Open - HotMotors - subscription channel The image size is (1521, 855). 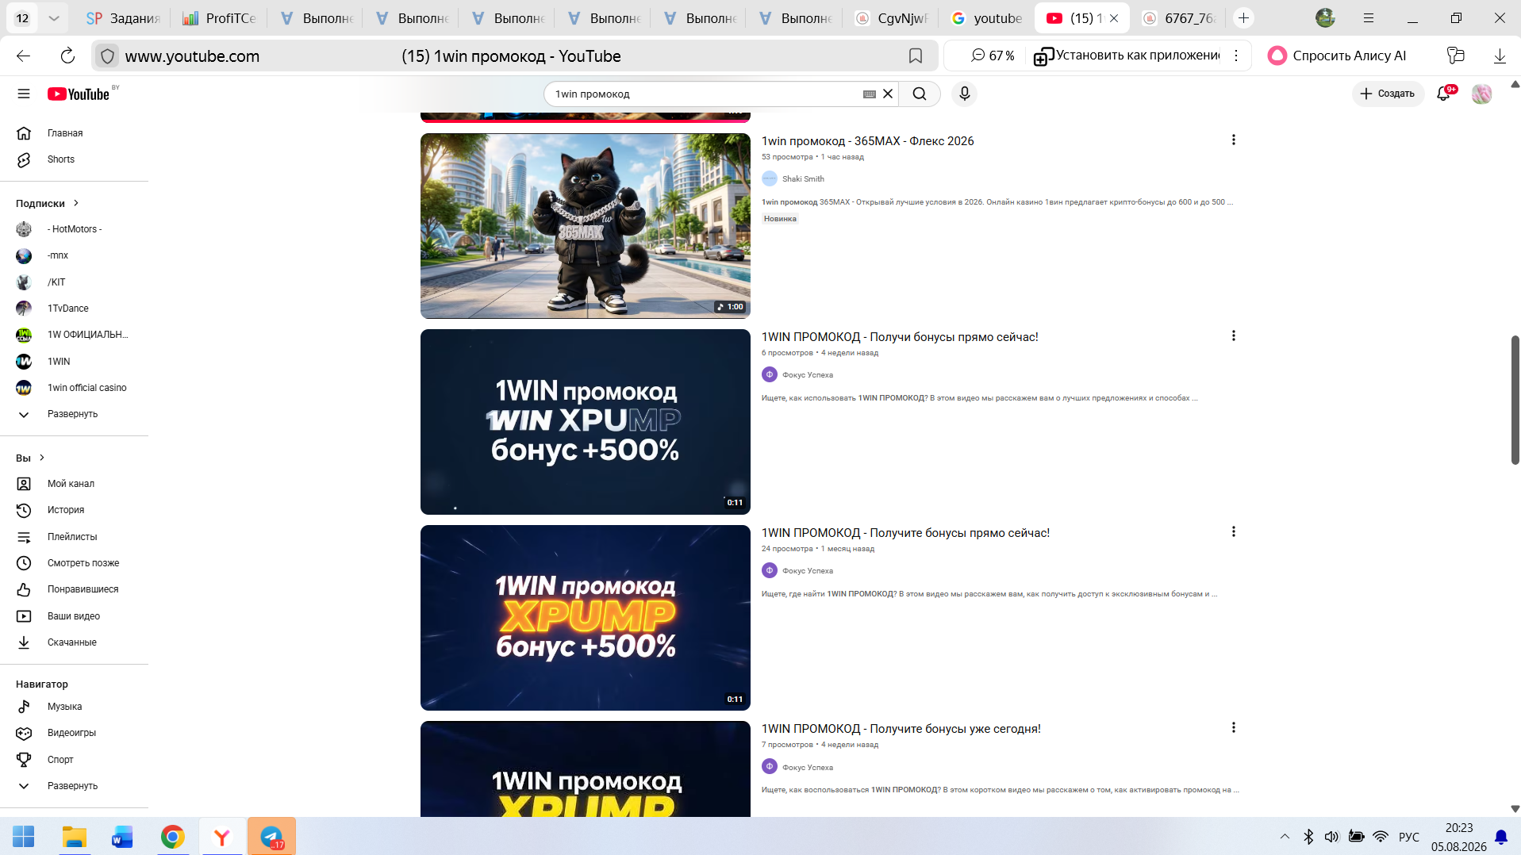pos(74,229)
